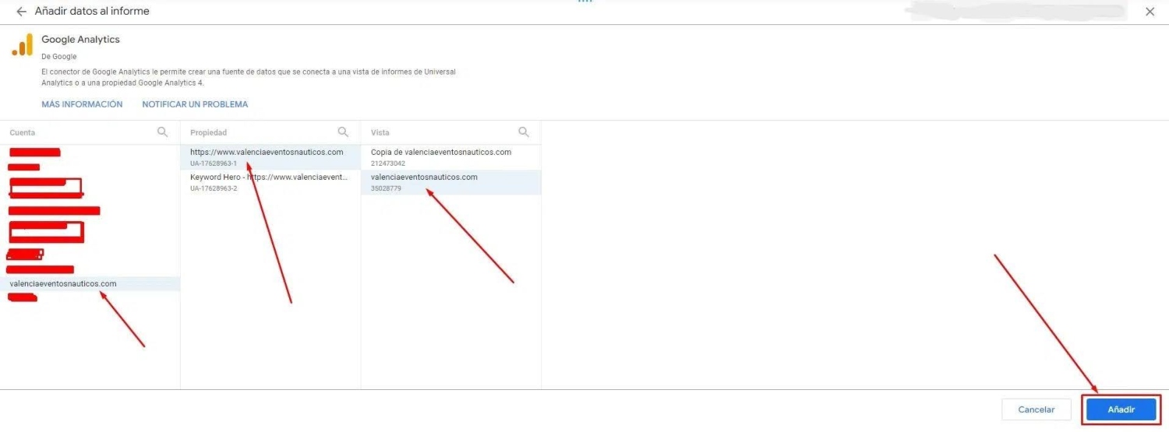The image size is (1169, 432).
Task: Click the Cuenta search field label
Action: [23, 133]
